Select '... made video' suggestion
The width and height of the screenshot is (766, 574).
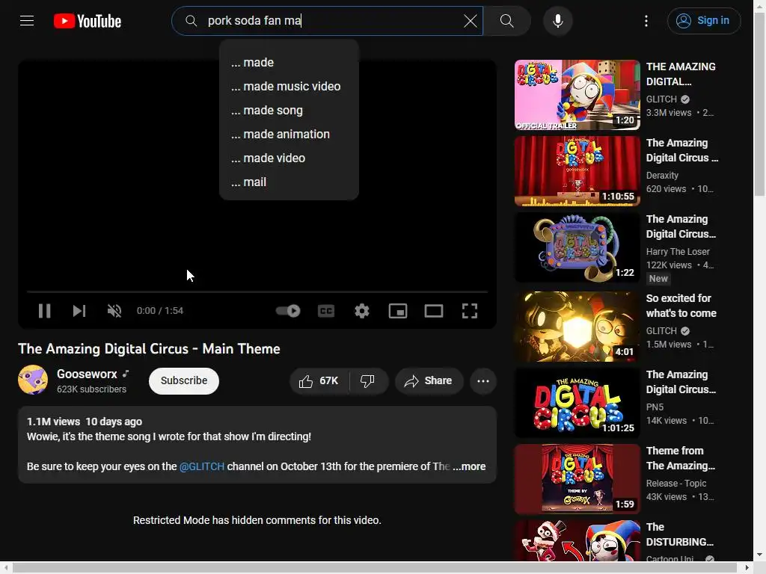click(x=289, y=158)
